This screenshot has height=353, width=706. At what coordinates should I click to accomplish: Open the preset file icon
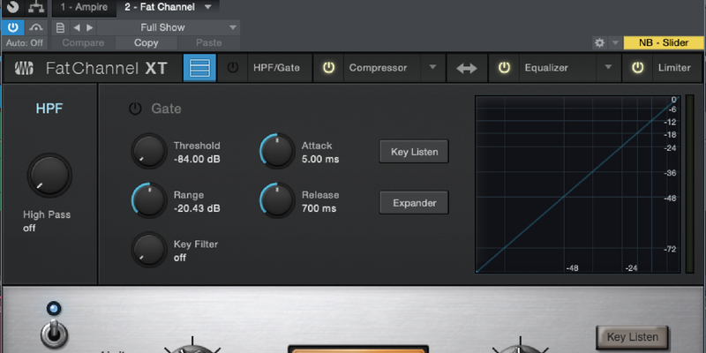(x=60, y=27)
